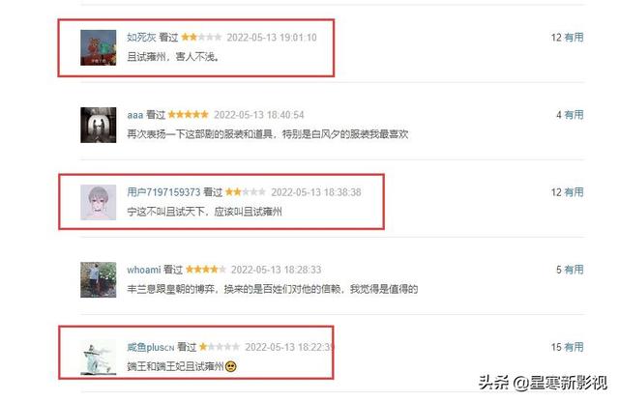
Task: Open avatar of user 如死灰
Action: pyautogui.click(x=99, y=47)
